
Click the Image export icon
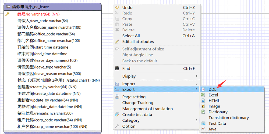coord(203,106)
